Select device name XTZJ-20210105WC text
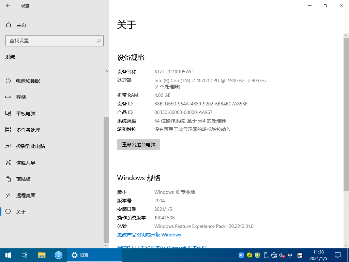The image size is (349, 262). pos(173,72)
